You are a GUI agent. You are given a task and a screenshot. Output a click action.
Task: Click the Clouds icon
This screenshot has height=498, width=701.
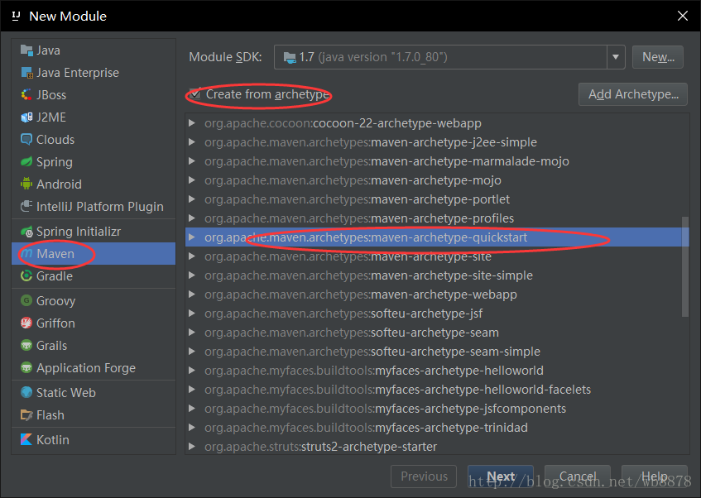(x=26, y=140)
